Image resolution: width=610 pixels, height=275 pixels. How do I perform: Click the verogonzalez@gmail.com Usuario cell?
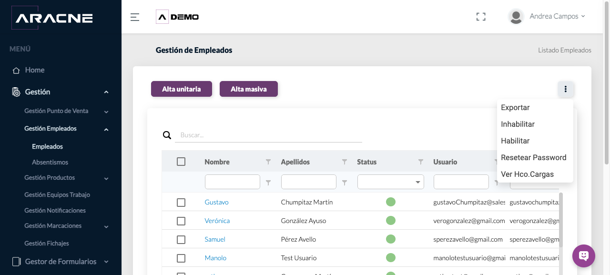point(469,221)
